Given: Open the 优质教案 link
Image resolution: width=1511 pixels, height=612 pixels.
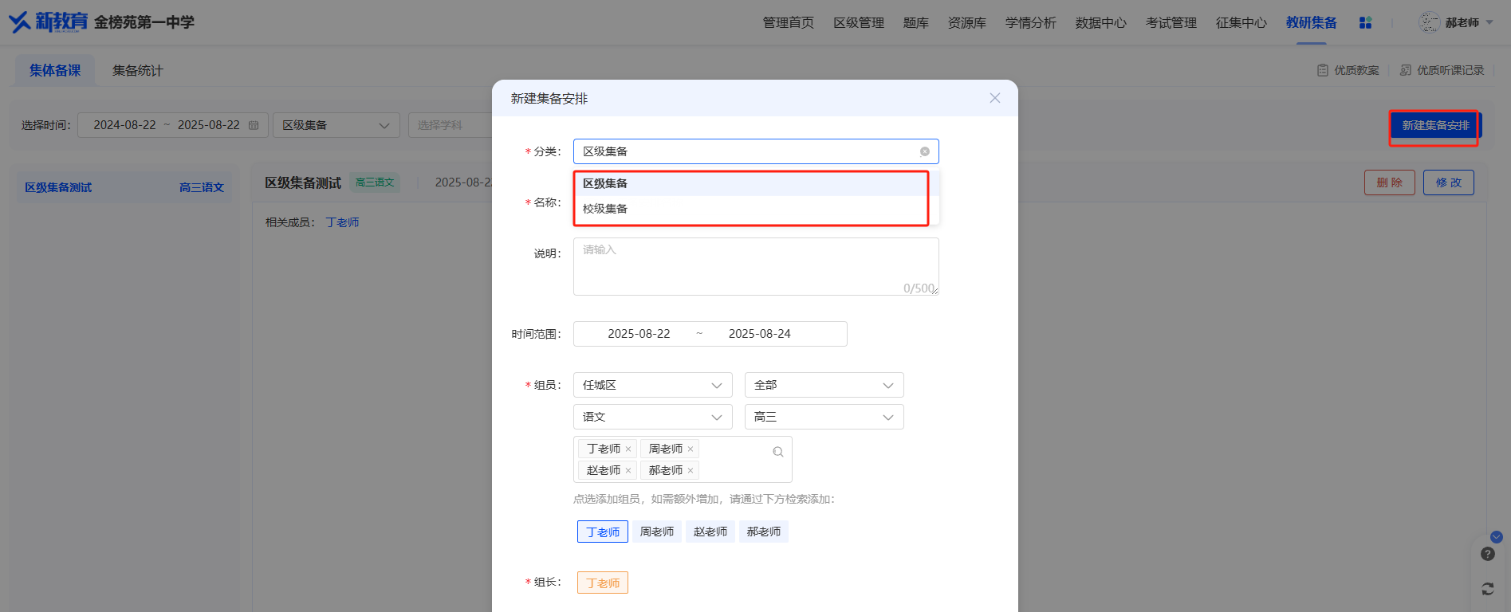Looking at the screenshot, I should point(1348,70).
